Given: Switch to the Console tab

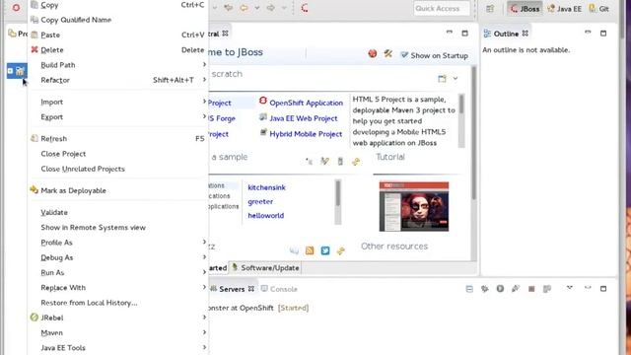Looking at the screenshot, I should click(279, 289).
